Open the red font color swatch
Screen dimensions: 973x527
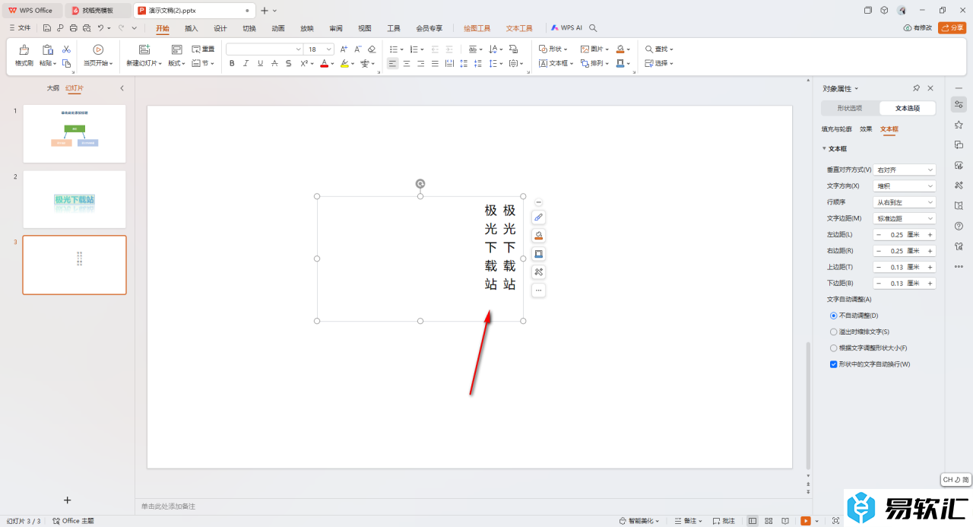(324, 64)
